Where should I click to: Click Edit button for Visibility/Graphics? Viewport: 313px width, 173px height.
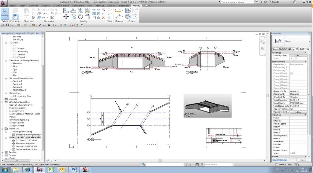(298, 56)
